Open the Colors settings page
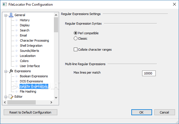 click(x=24, y=61)
